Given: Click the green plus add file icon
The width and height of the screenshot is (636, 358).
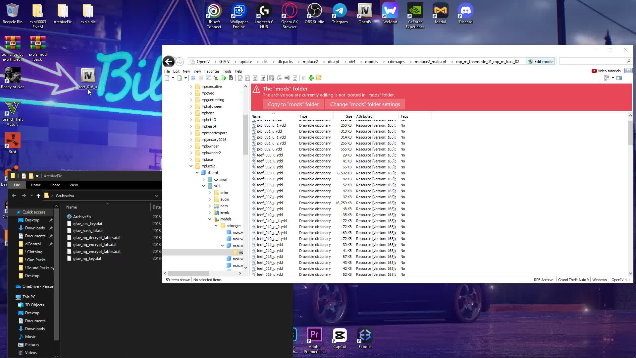Looking at the screenshot, I should (311, 78).
